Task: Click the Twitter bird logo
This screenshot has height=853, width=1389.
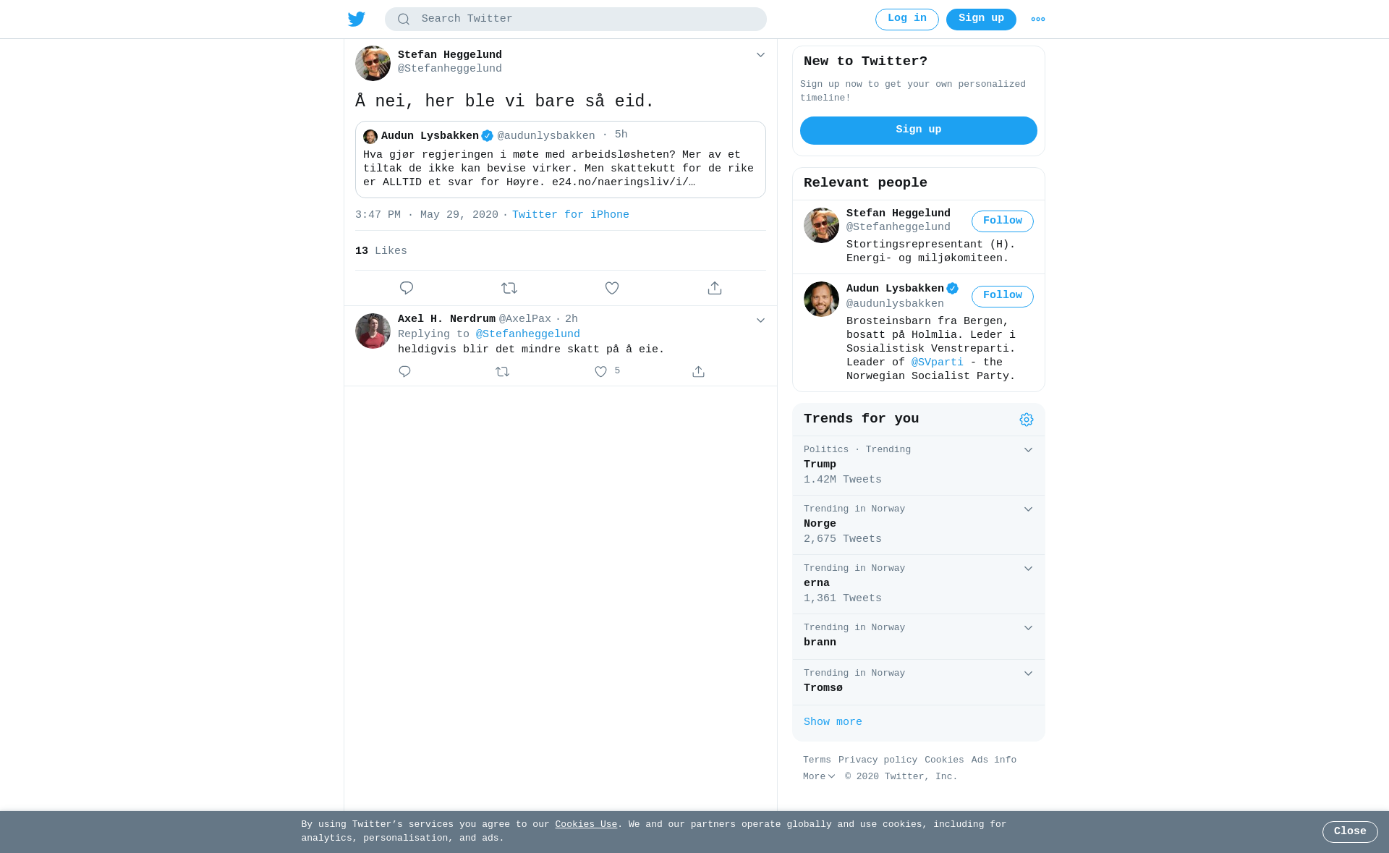Action: click(x=357, y=19)
